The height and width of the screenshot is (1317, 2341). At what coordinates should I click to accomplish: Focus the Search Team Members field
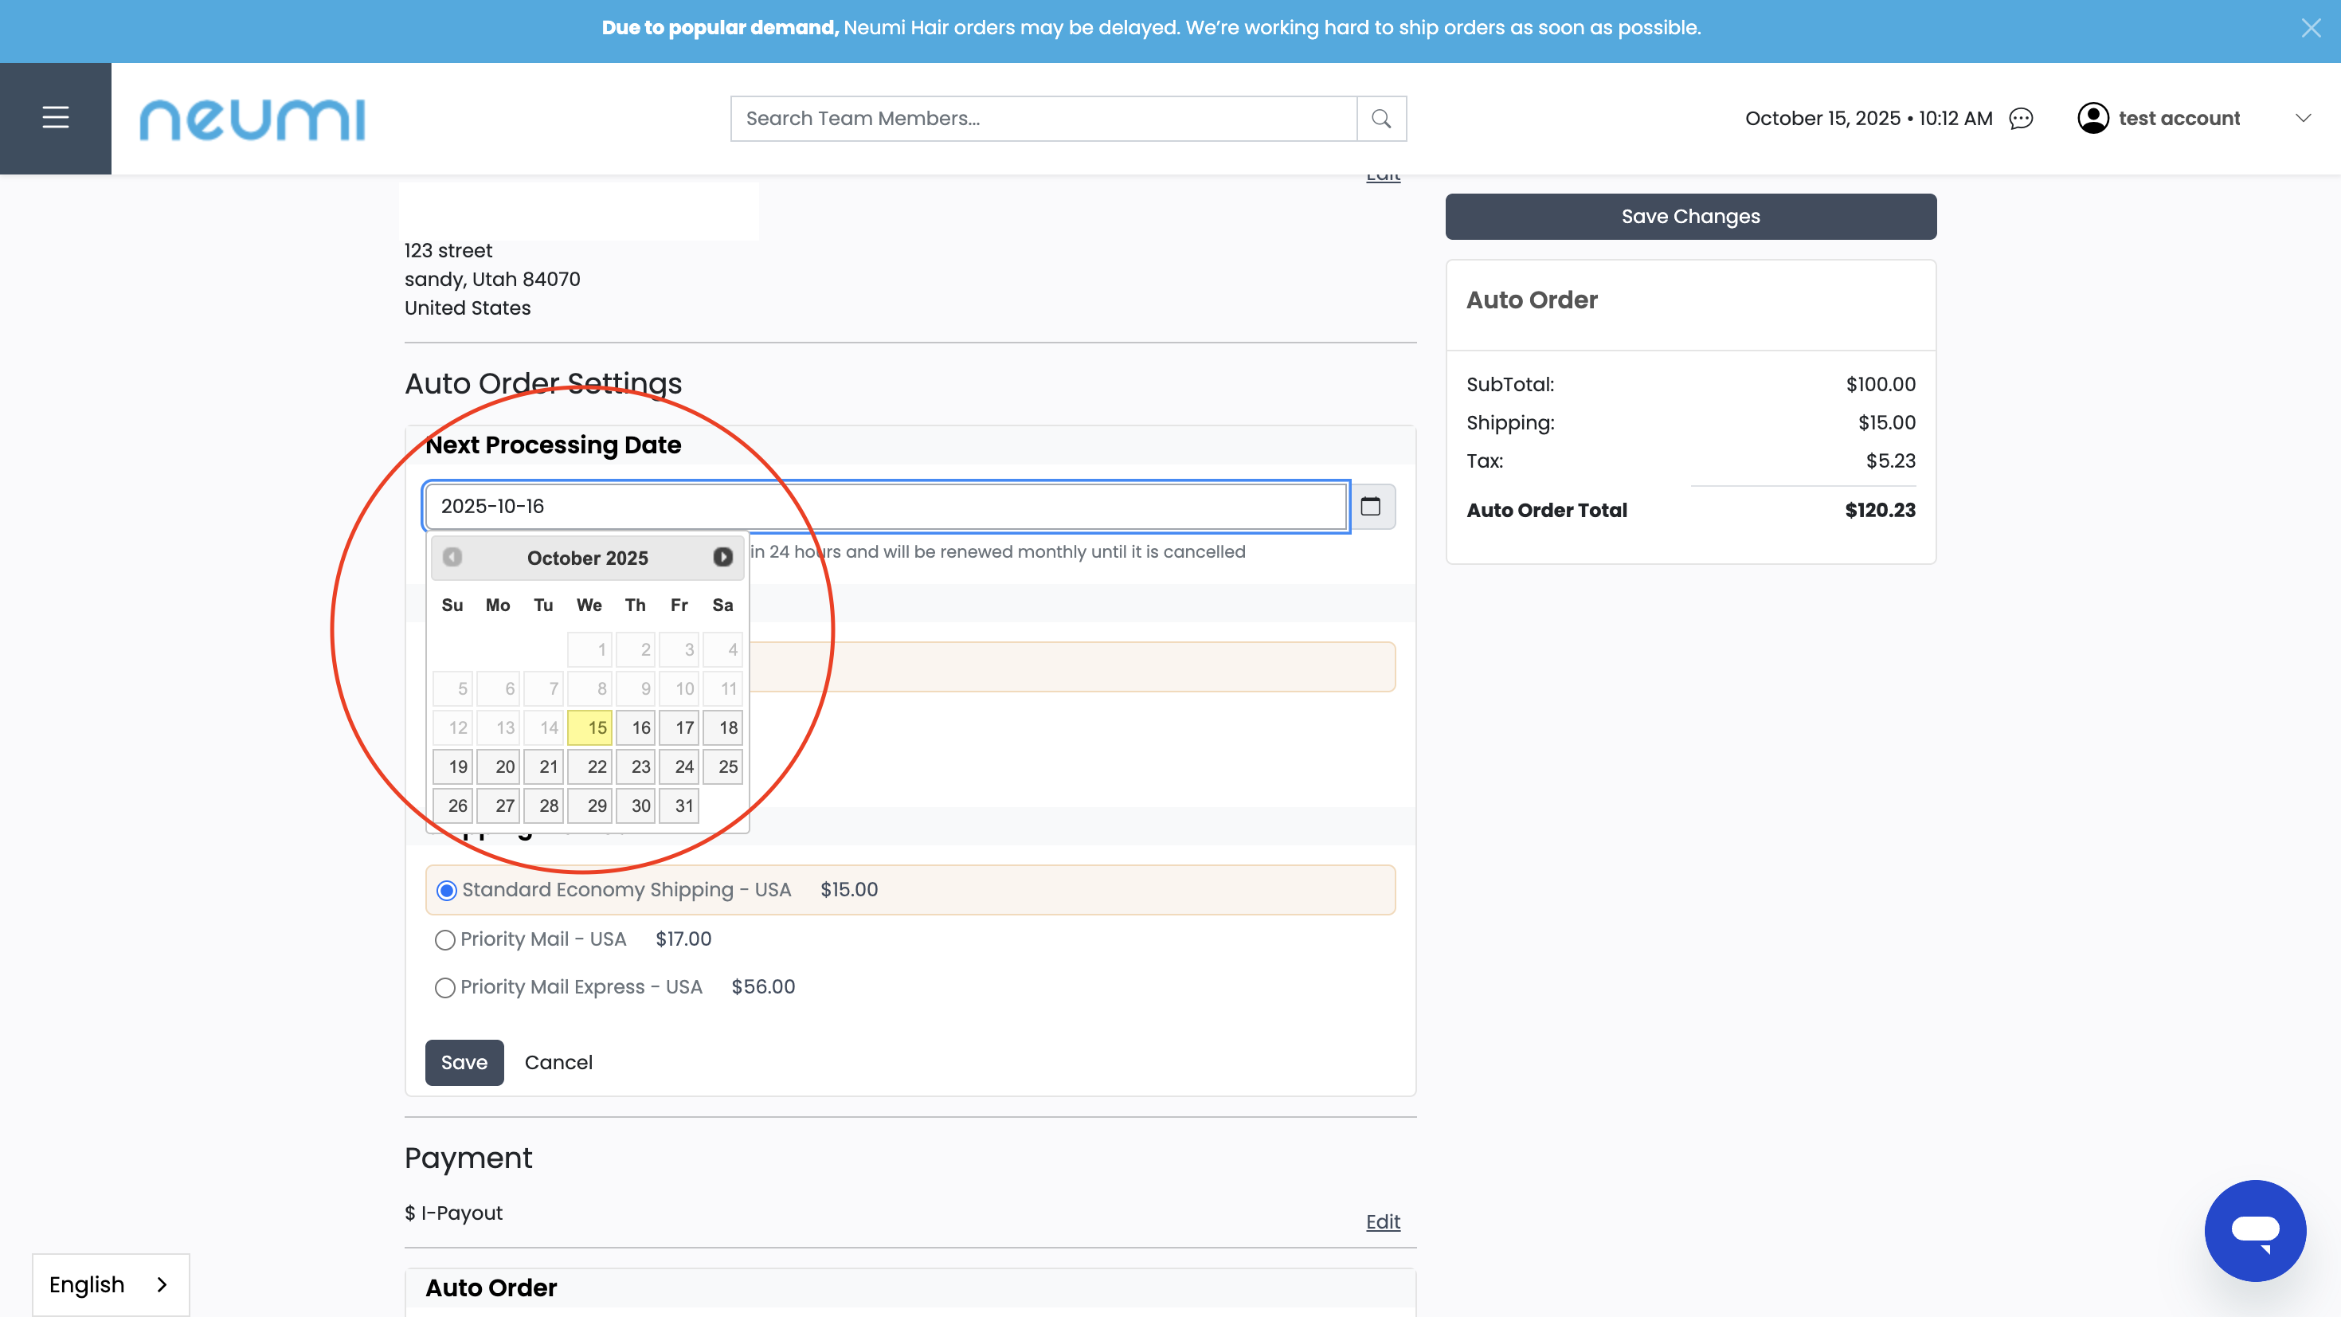(1043, 118)
